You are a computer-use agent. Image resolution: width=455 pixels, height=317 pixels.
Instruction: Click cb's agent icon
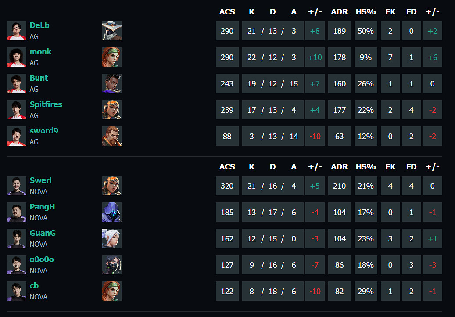click(x=112, y=292)
